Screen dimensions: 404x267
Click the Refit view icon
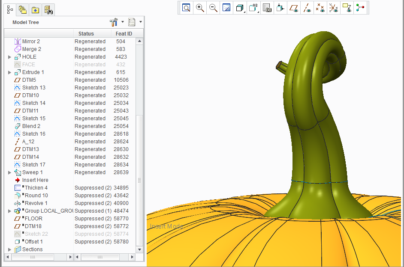(x=186, y=8)
